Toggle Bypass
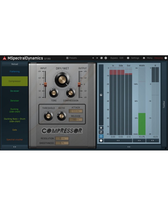168x206 pixels. [x=114, y=58]
